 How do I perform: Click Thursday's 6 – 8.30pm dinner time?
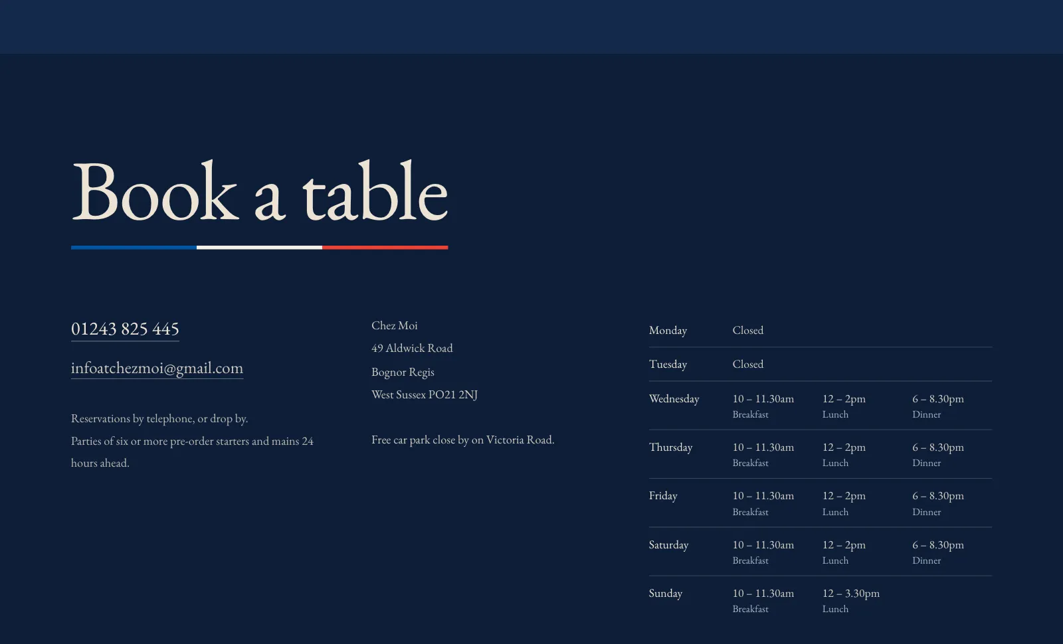coord(938,447)
